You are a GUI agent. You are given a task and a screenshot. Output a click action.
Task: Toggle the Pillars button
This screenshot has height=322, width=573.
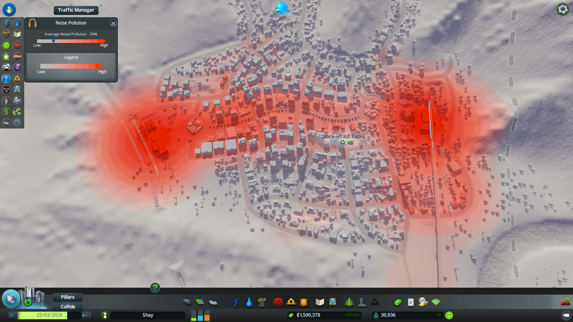coord(68,297)
